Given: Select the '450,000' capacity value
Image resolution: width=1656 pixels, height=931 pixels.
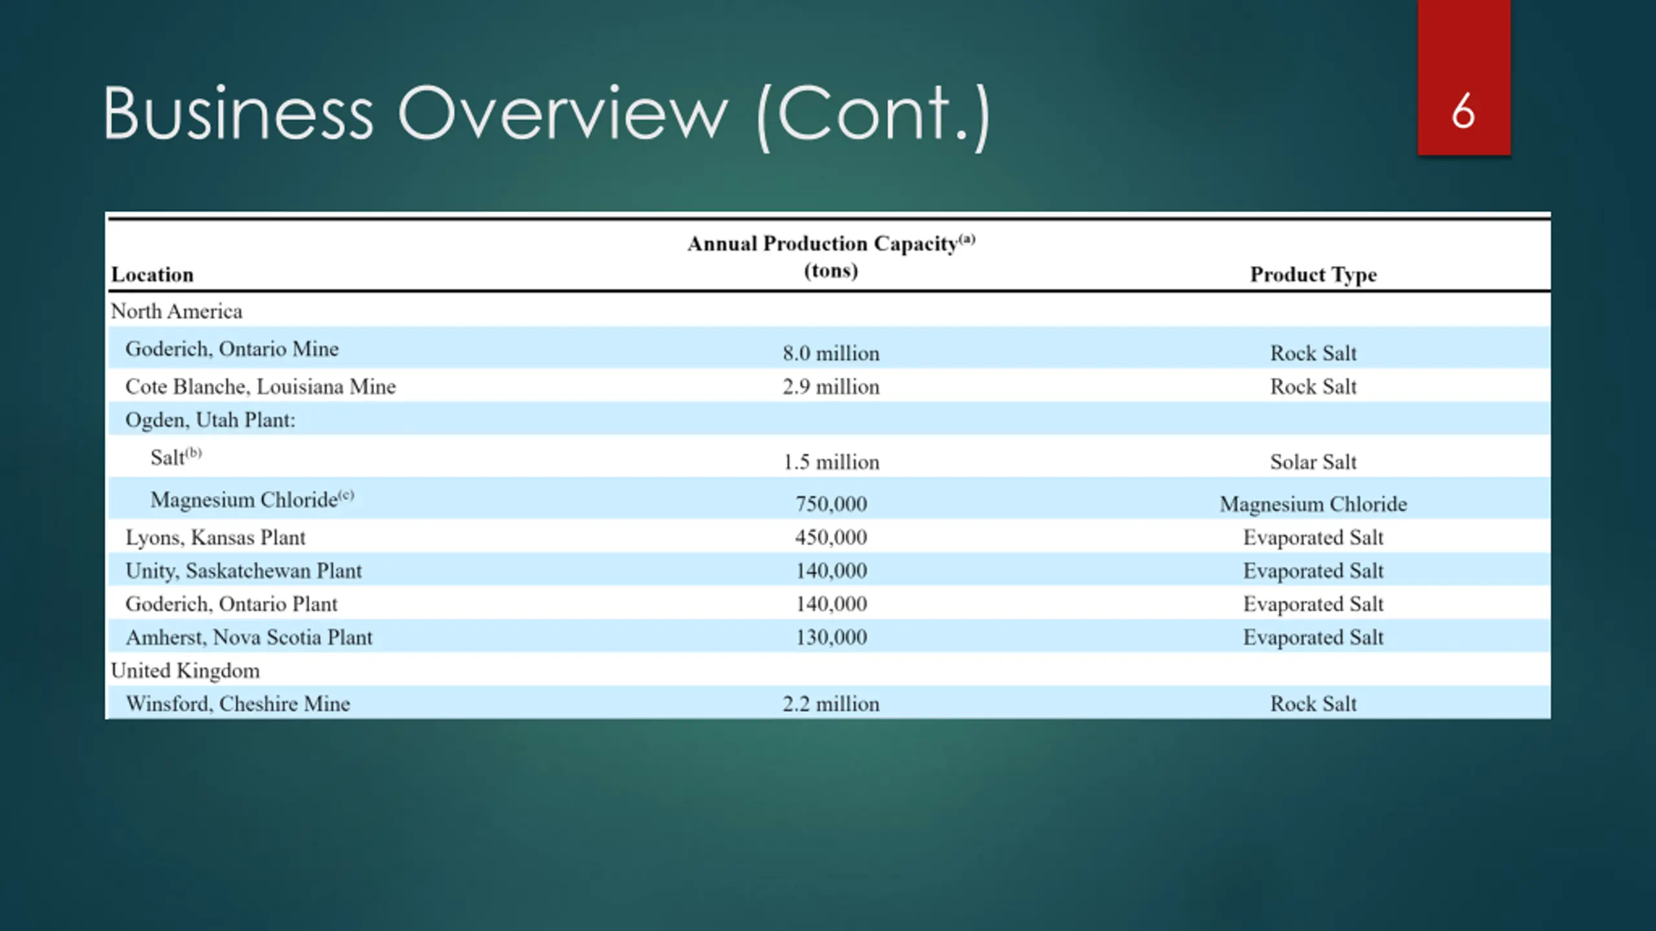Looking at the screenshot, I should coord(831,537).
